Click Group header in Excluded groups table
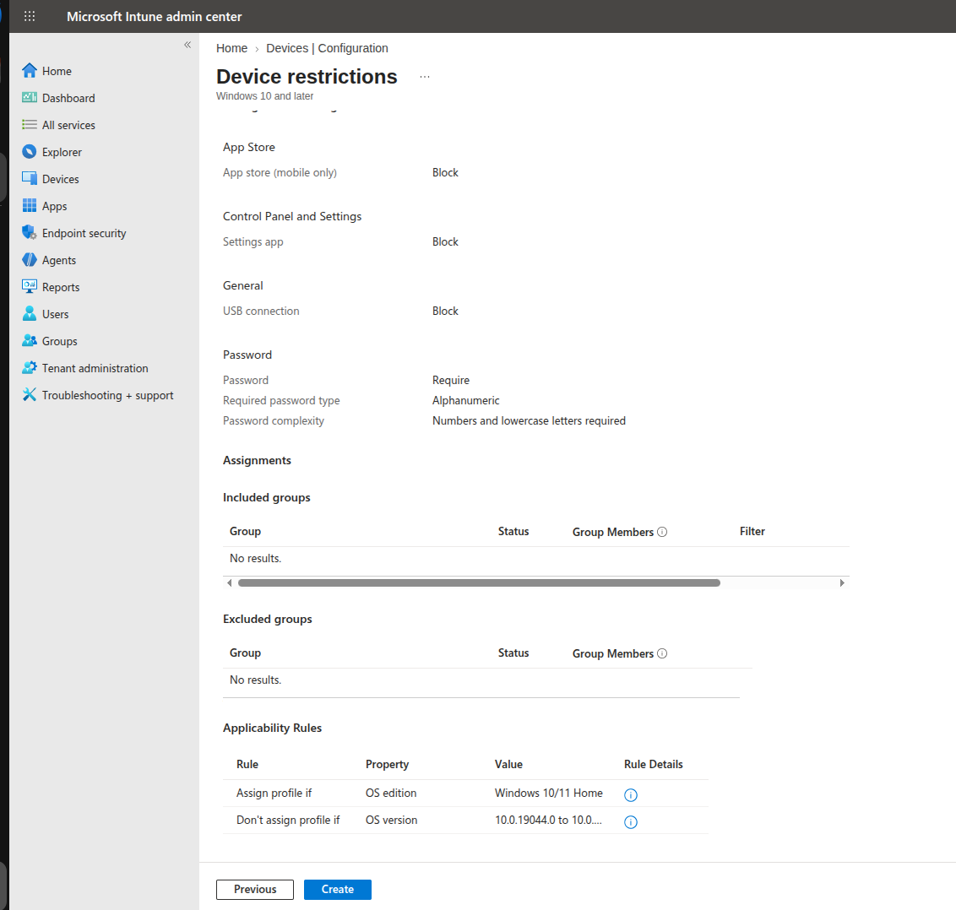The height and width of the screenshot is (910, 956). point(245,653)
